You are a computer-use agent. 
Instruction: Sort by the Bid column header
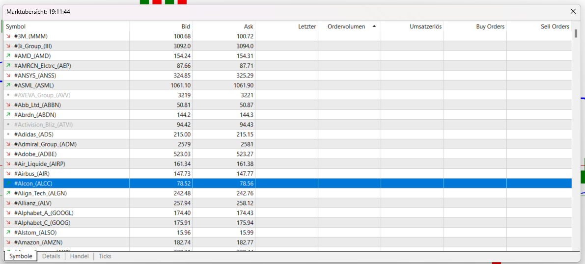coord(161,27)
